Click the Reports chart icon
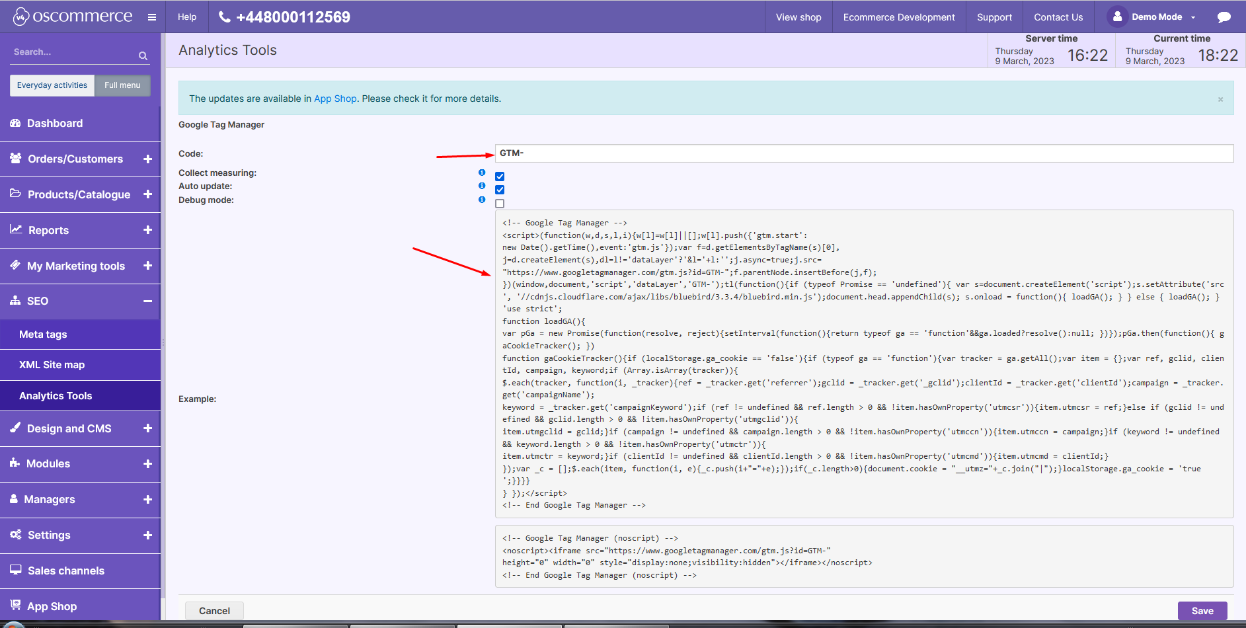The image size is (1246, 628). pos(16,229)
